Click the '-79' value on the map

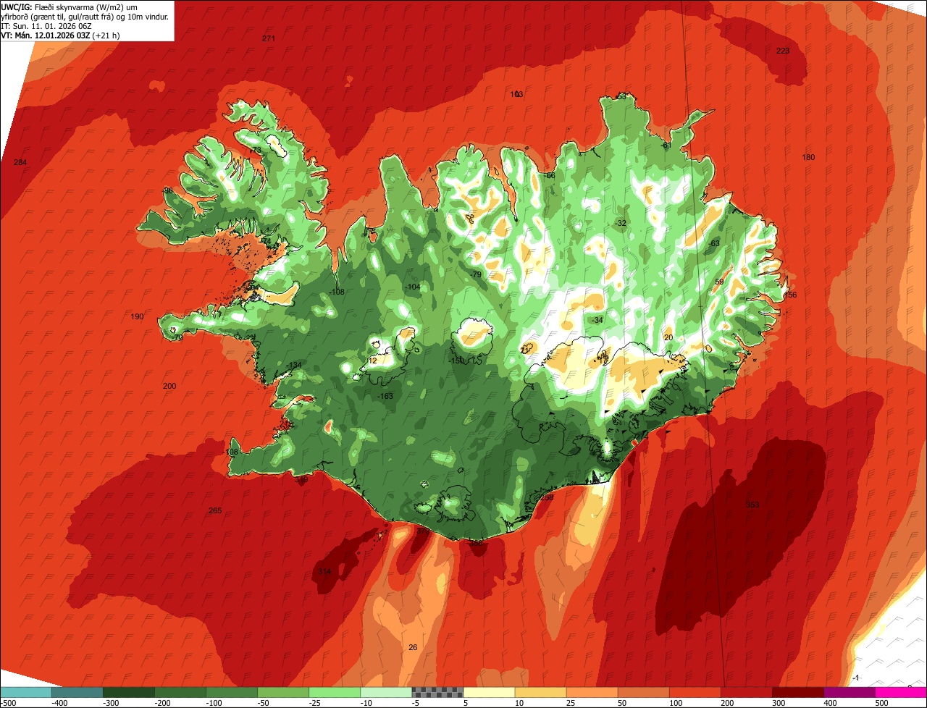475,275
